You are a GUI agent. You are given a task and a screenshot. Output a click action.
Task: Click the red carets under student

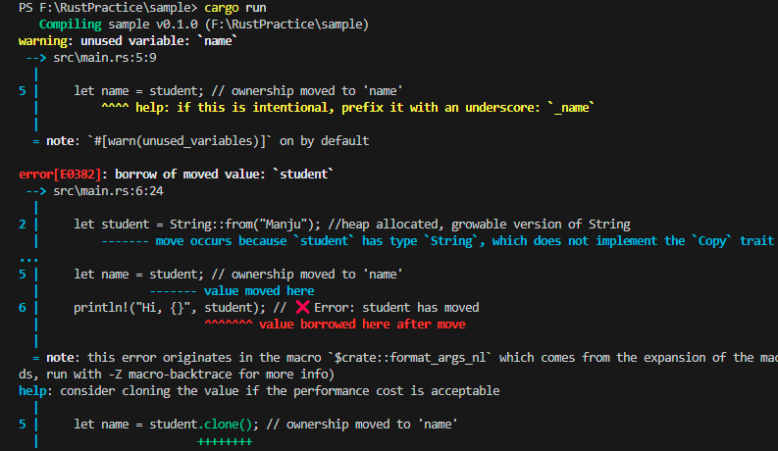(x=229, y=324)
